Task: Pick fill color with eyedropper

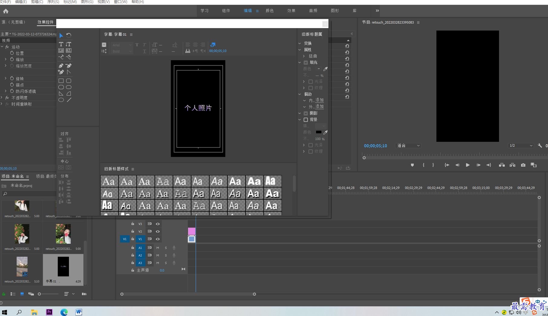Action: click(x=325, y=69)
